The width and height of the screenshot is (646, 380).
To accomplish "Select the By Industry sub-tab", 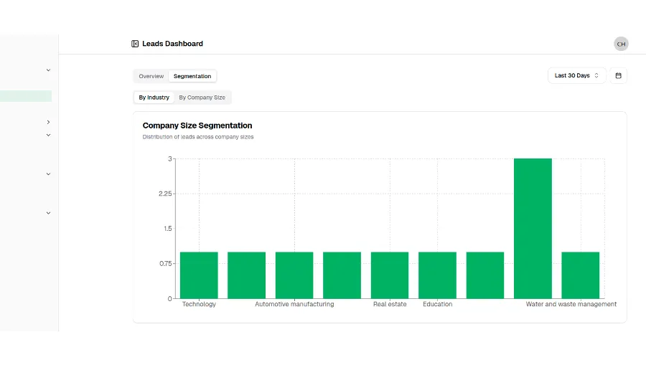I will pos(154,98).
